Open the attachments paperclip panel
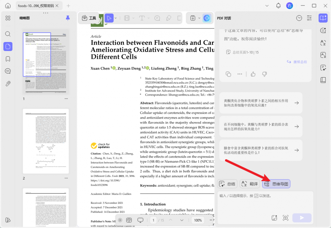 click(x=8, y=84)
